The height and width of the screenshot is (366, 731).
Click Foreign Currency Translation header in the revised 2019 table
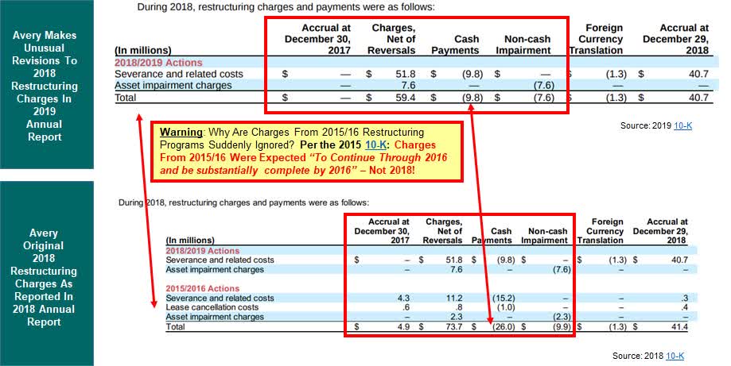coord(597,39)
